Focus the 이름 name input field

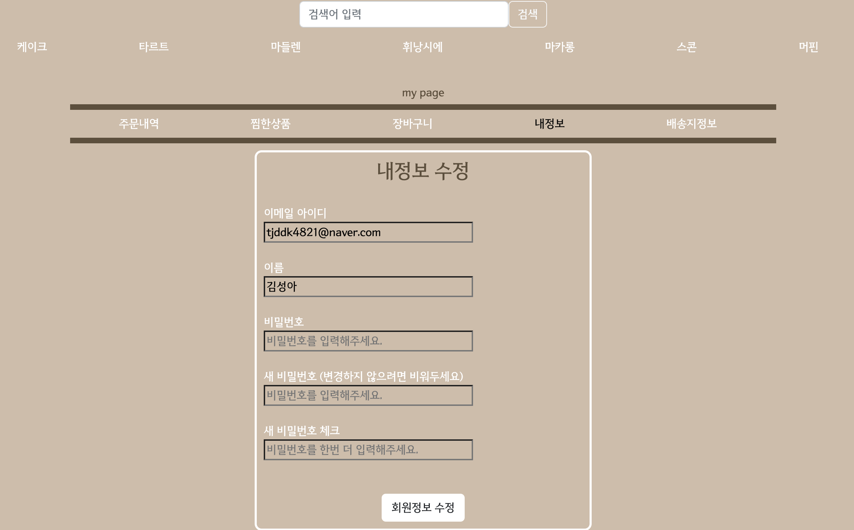368,286
